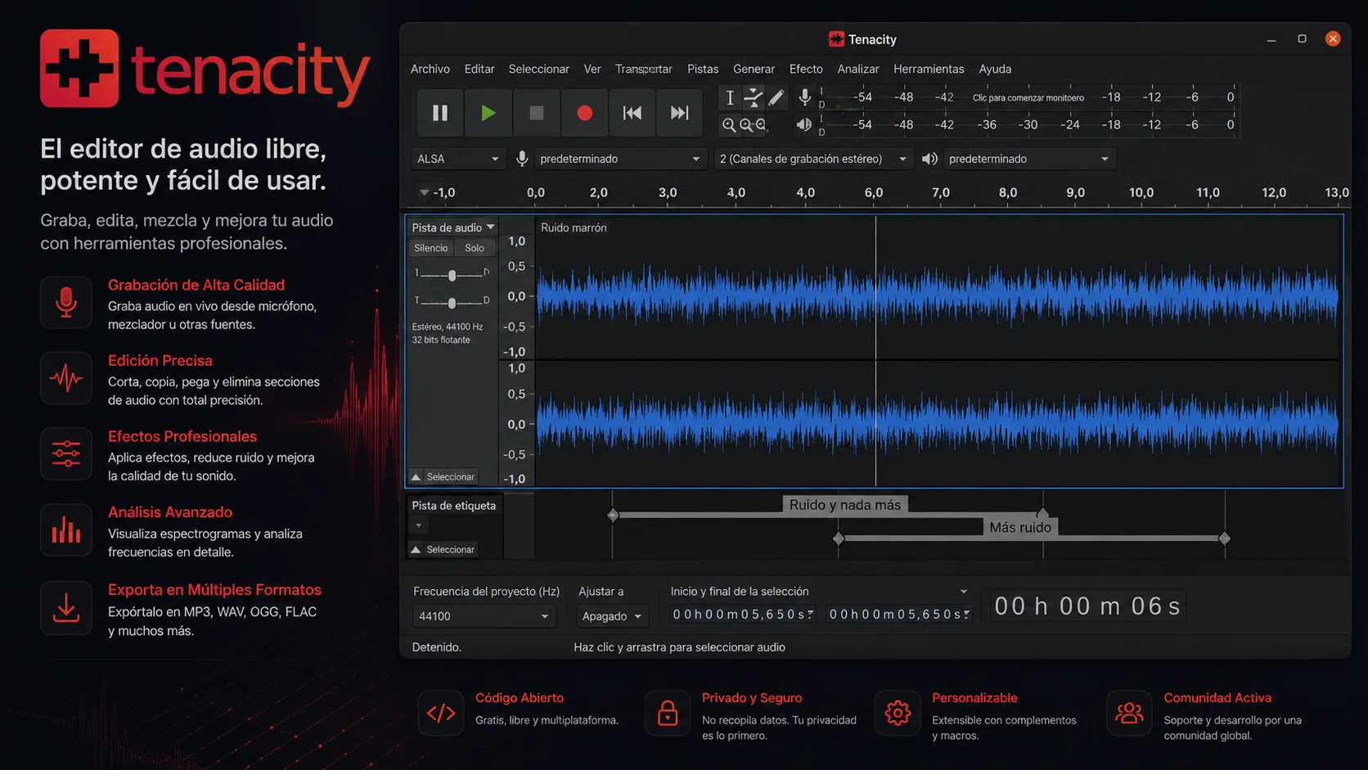Click the audio track gain slider knob
The width and height of the screenshot is (1368, 770).
click(452, 275)
